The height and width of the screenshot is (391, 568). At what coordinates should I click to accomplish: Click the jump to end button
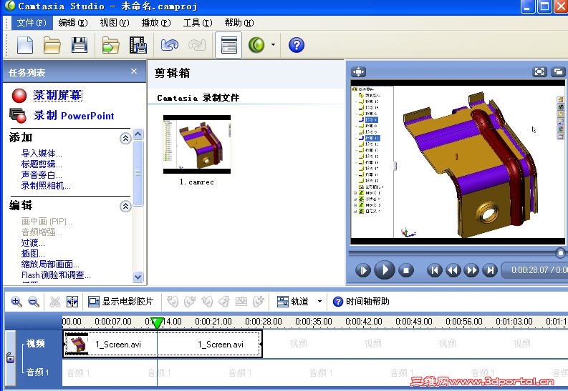[x=490, y=270]
